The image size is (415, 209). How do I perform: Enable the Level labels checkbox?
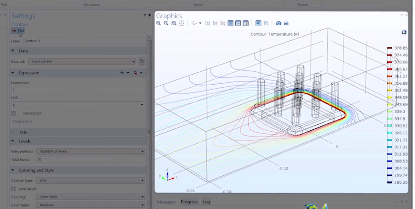click(13, 189)
